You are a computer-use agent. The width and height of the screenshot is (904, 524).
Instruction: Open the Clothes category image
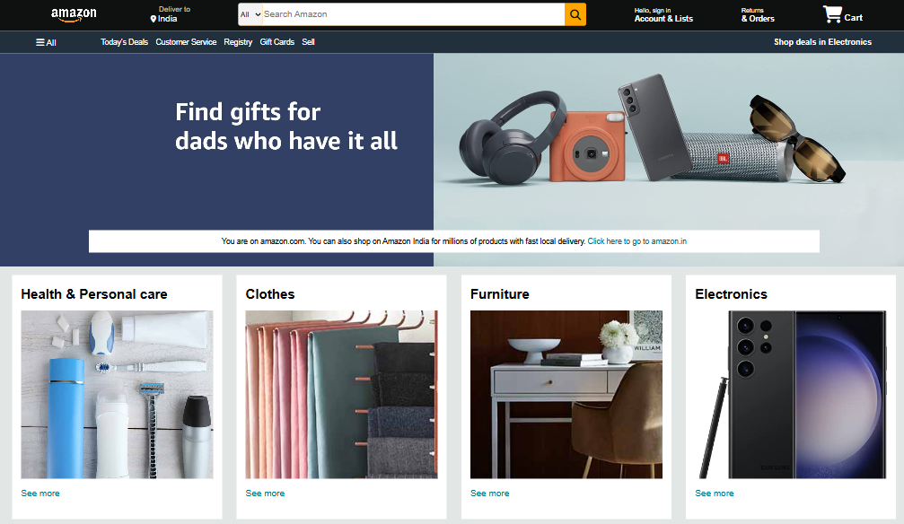point(341,394)
